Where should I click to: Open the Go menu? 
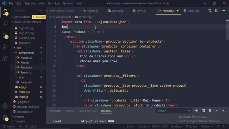[50, 3]
